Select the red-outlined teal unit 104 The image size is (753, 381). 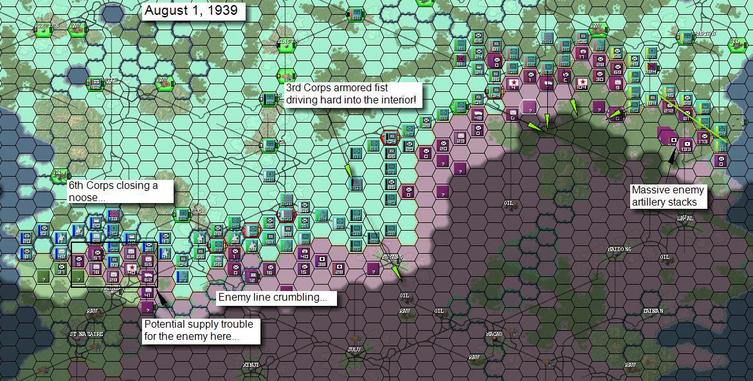pos(390,139)
